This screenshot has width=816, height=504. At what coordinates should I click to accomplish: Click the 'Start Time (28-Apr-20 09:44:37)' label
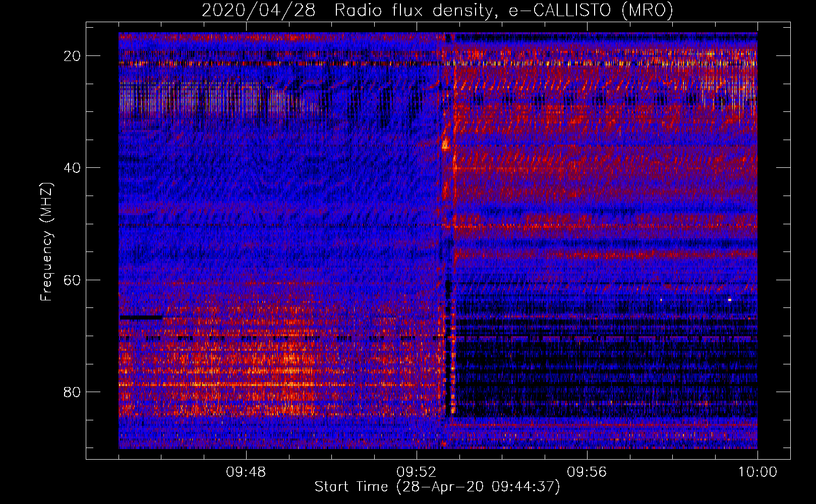[437, 487]
